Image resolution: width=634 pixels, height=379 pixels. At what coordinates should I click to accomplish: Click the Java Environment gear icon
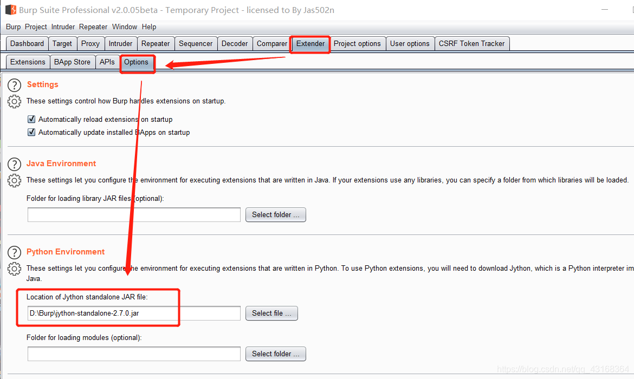click(14, 181)
